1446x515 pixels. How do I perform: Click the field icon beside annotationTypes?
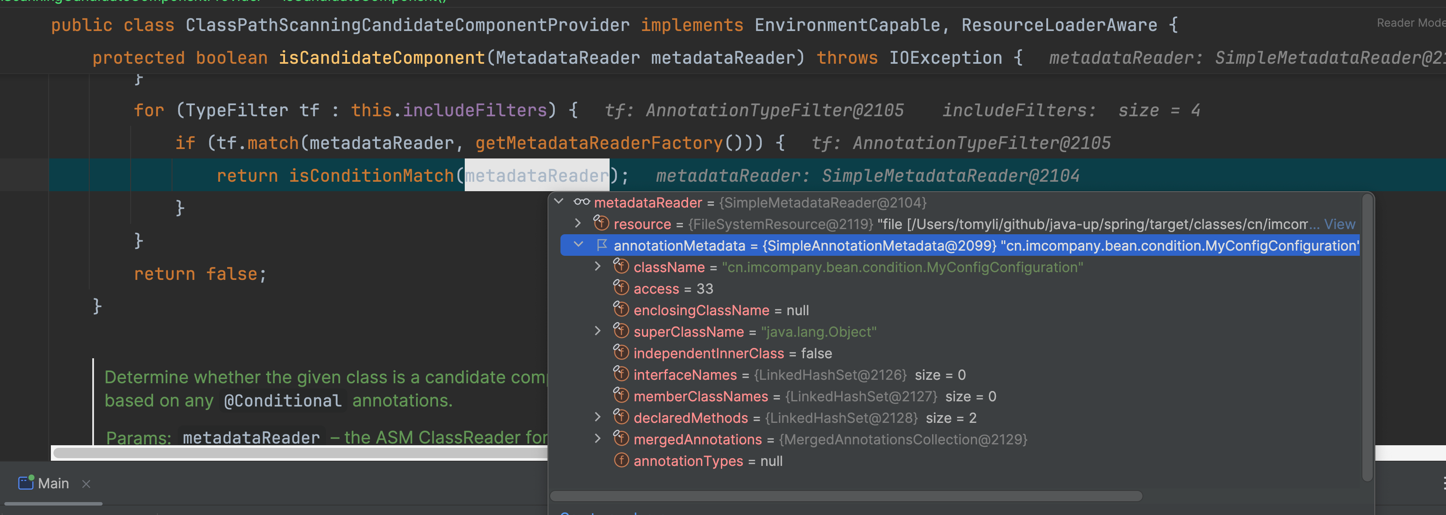pos(621,460)
